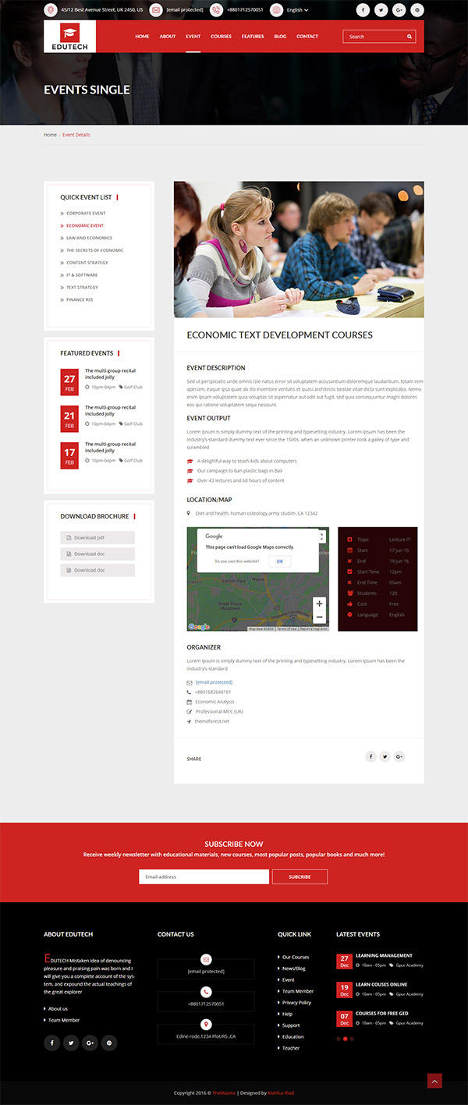468x1105 pixels.
Task: Select last carousel dot in Latest Events
Action: 352,1039
